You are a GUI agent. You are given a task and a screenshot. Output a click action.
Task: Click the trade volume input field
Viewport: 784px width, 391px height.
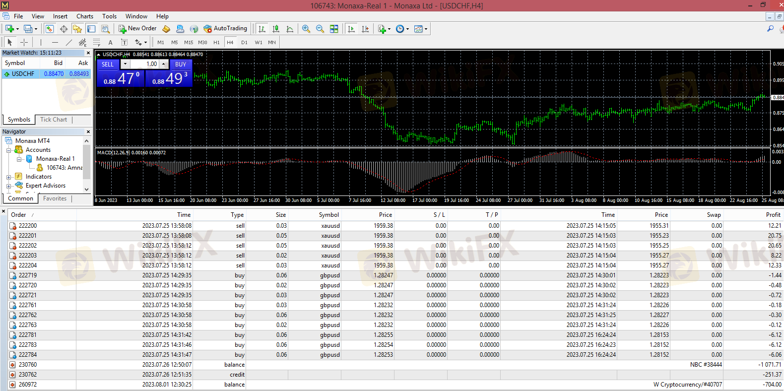(144, 64)
